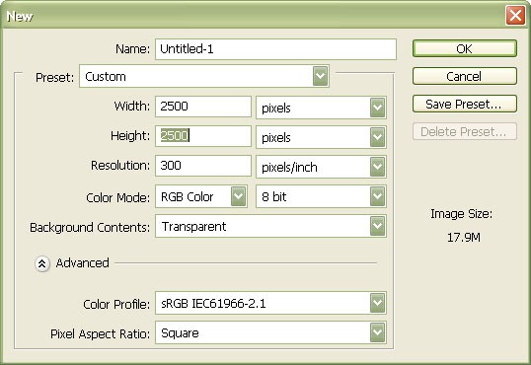531x365 pixels.
Task: Click the Height value field
Action: pyautogui.click(x=203, y=136)
